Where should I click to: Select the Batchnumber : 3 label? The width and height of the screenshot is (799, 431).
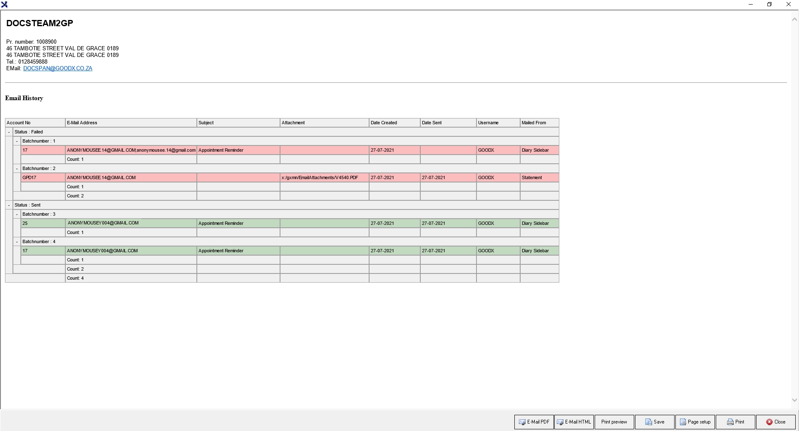click(x=39, y=214)
